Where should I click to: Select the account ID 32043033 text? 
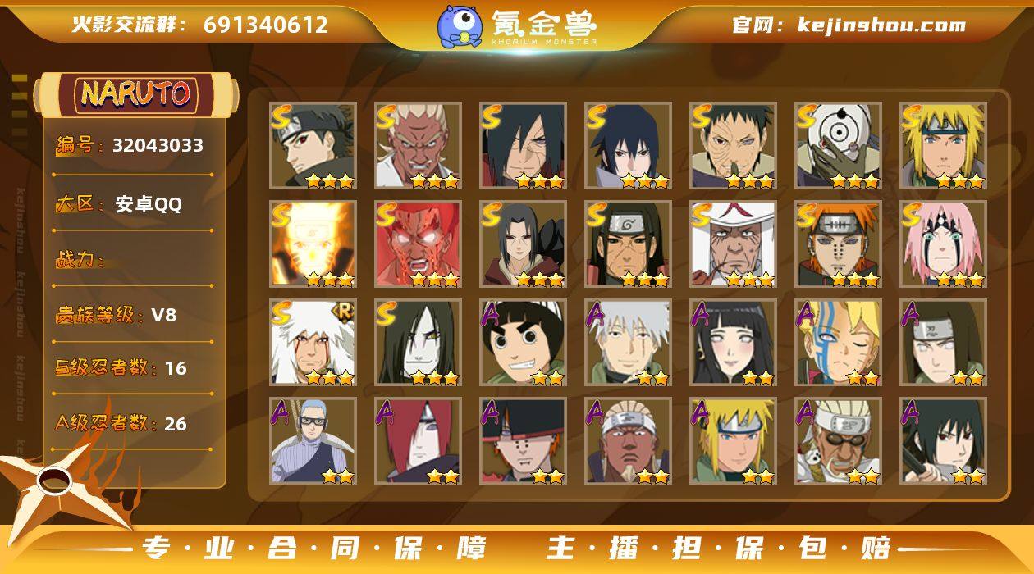click(158, 145)
